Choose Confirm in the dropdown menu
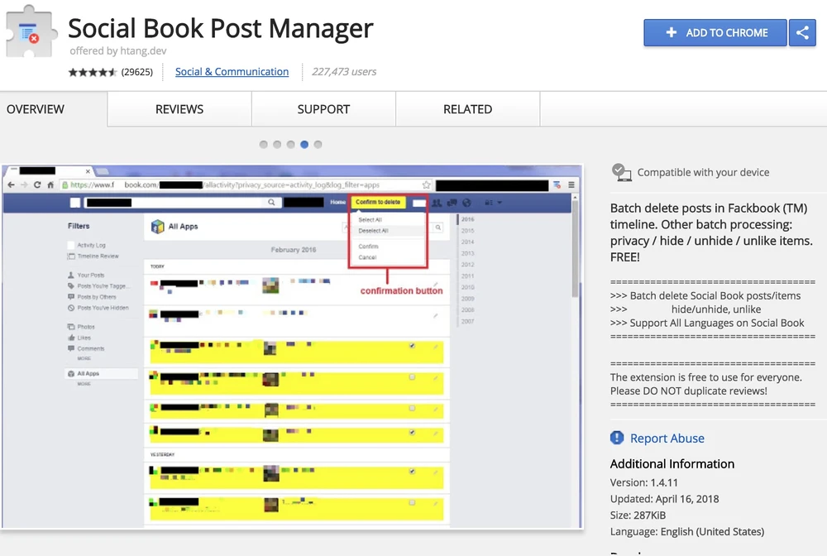 368,247
